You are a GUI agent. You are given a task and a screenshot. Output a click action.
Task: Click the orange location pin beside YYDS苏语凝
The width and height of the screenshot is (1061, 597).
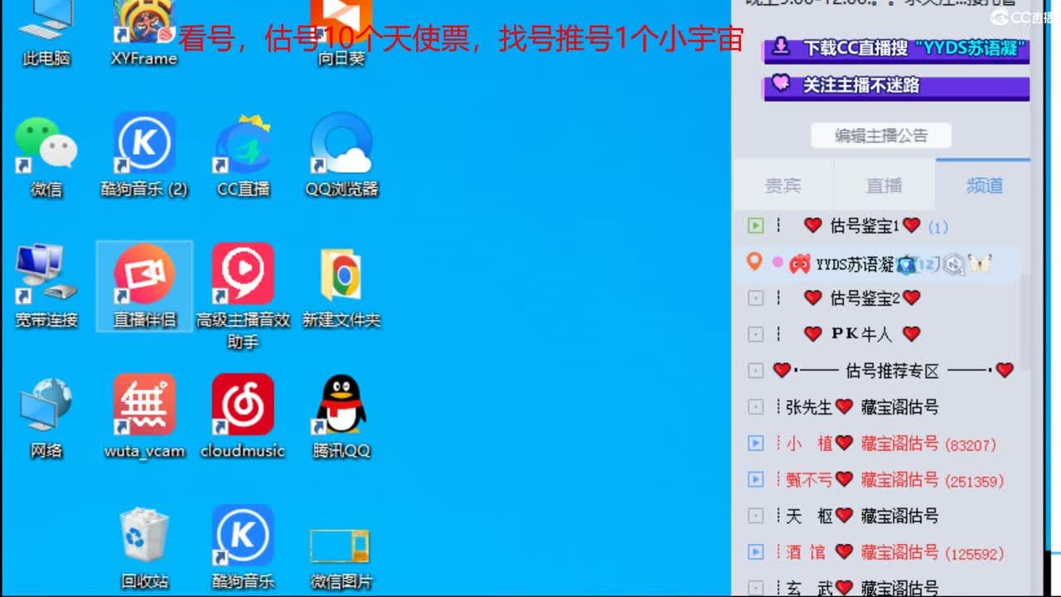tap(754, 262)
